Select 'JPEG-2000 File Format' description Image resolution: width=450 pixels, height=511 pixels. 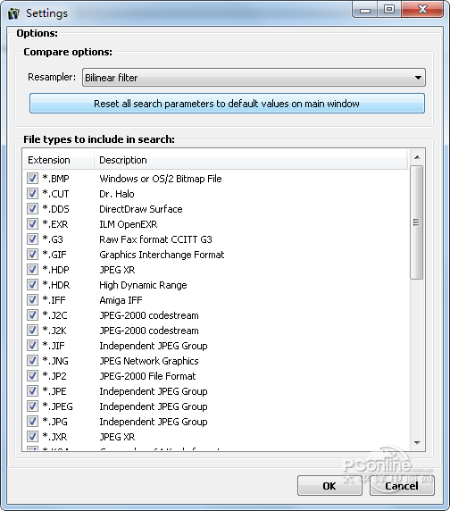click(x=147, y=376)
